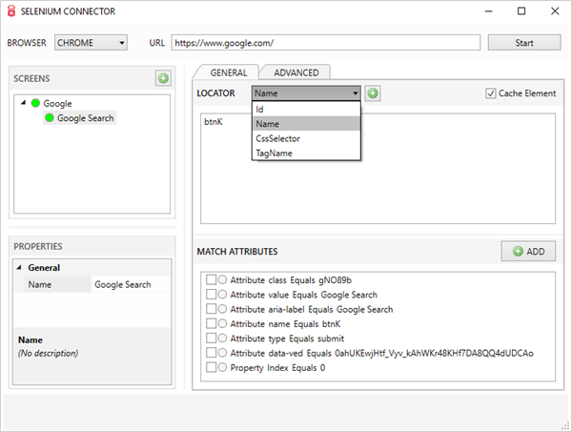The image size is (572, 432).
Task: Choose Name from locator list
Action: pos(306,124)
